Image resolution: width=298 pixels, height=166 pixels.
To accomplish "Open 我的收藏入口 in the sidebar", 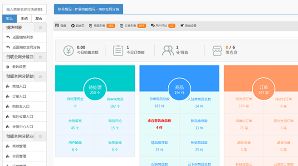I will (x=24, y=116).
